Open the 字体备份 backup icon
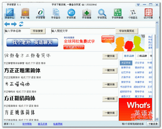 point(56,14)
